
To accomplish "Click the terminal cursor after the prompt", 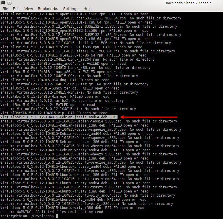I will pos(57,216).
